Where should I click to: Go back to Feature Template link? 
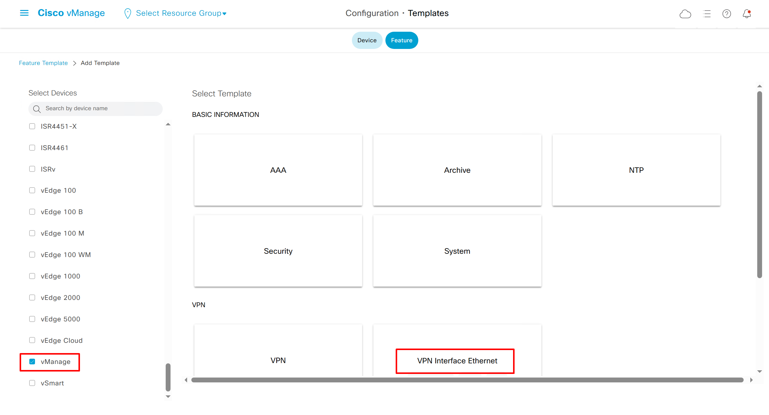coord(43,63)
